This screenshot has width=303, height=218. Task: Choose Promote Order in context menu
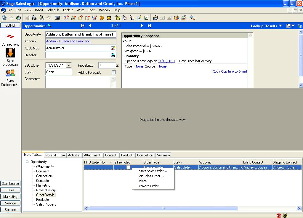tap(148, 186)
